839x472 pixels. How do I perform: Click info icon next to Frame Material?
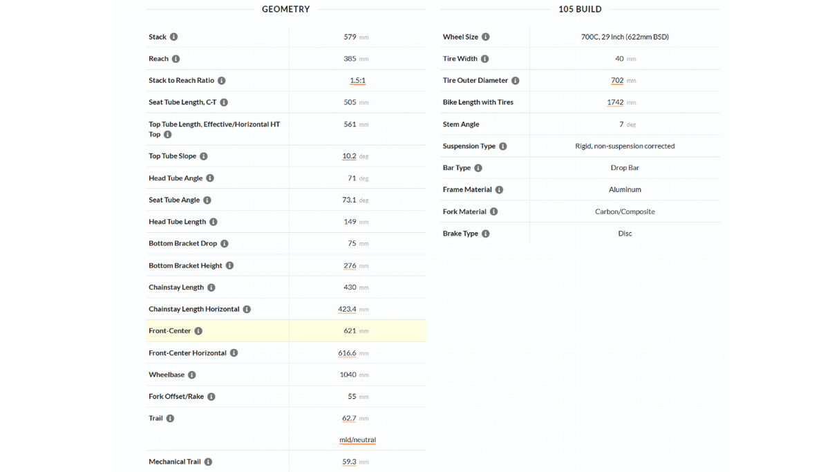click(499, 189)
